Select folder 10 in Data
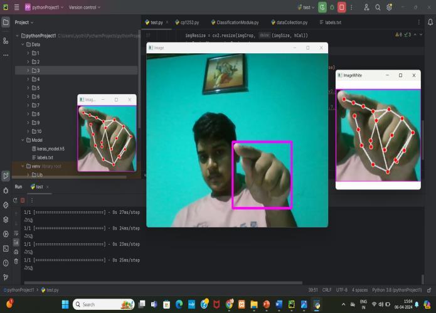This screenshot has height=313, width=436. pos(37,132)
